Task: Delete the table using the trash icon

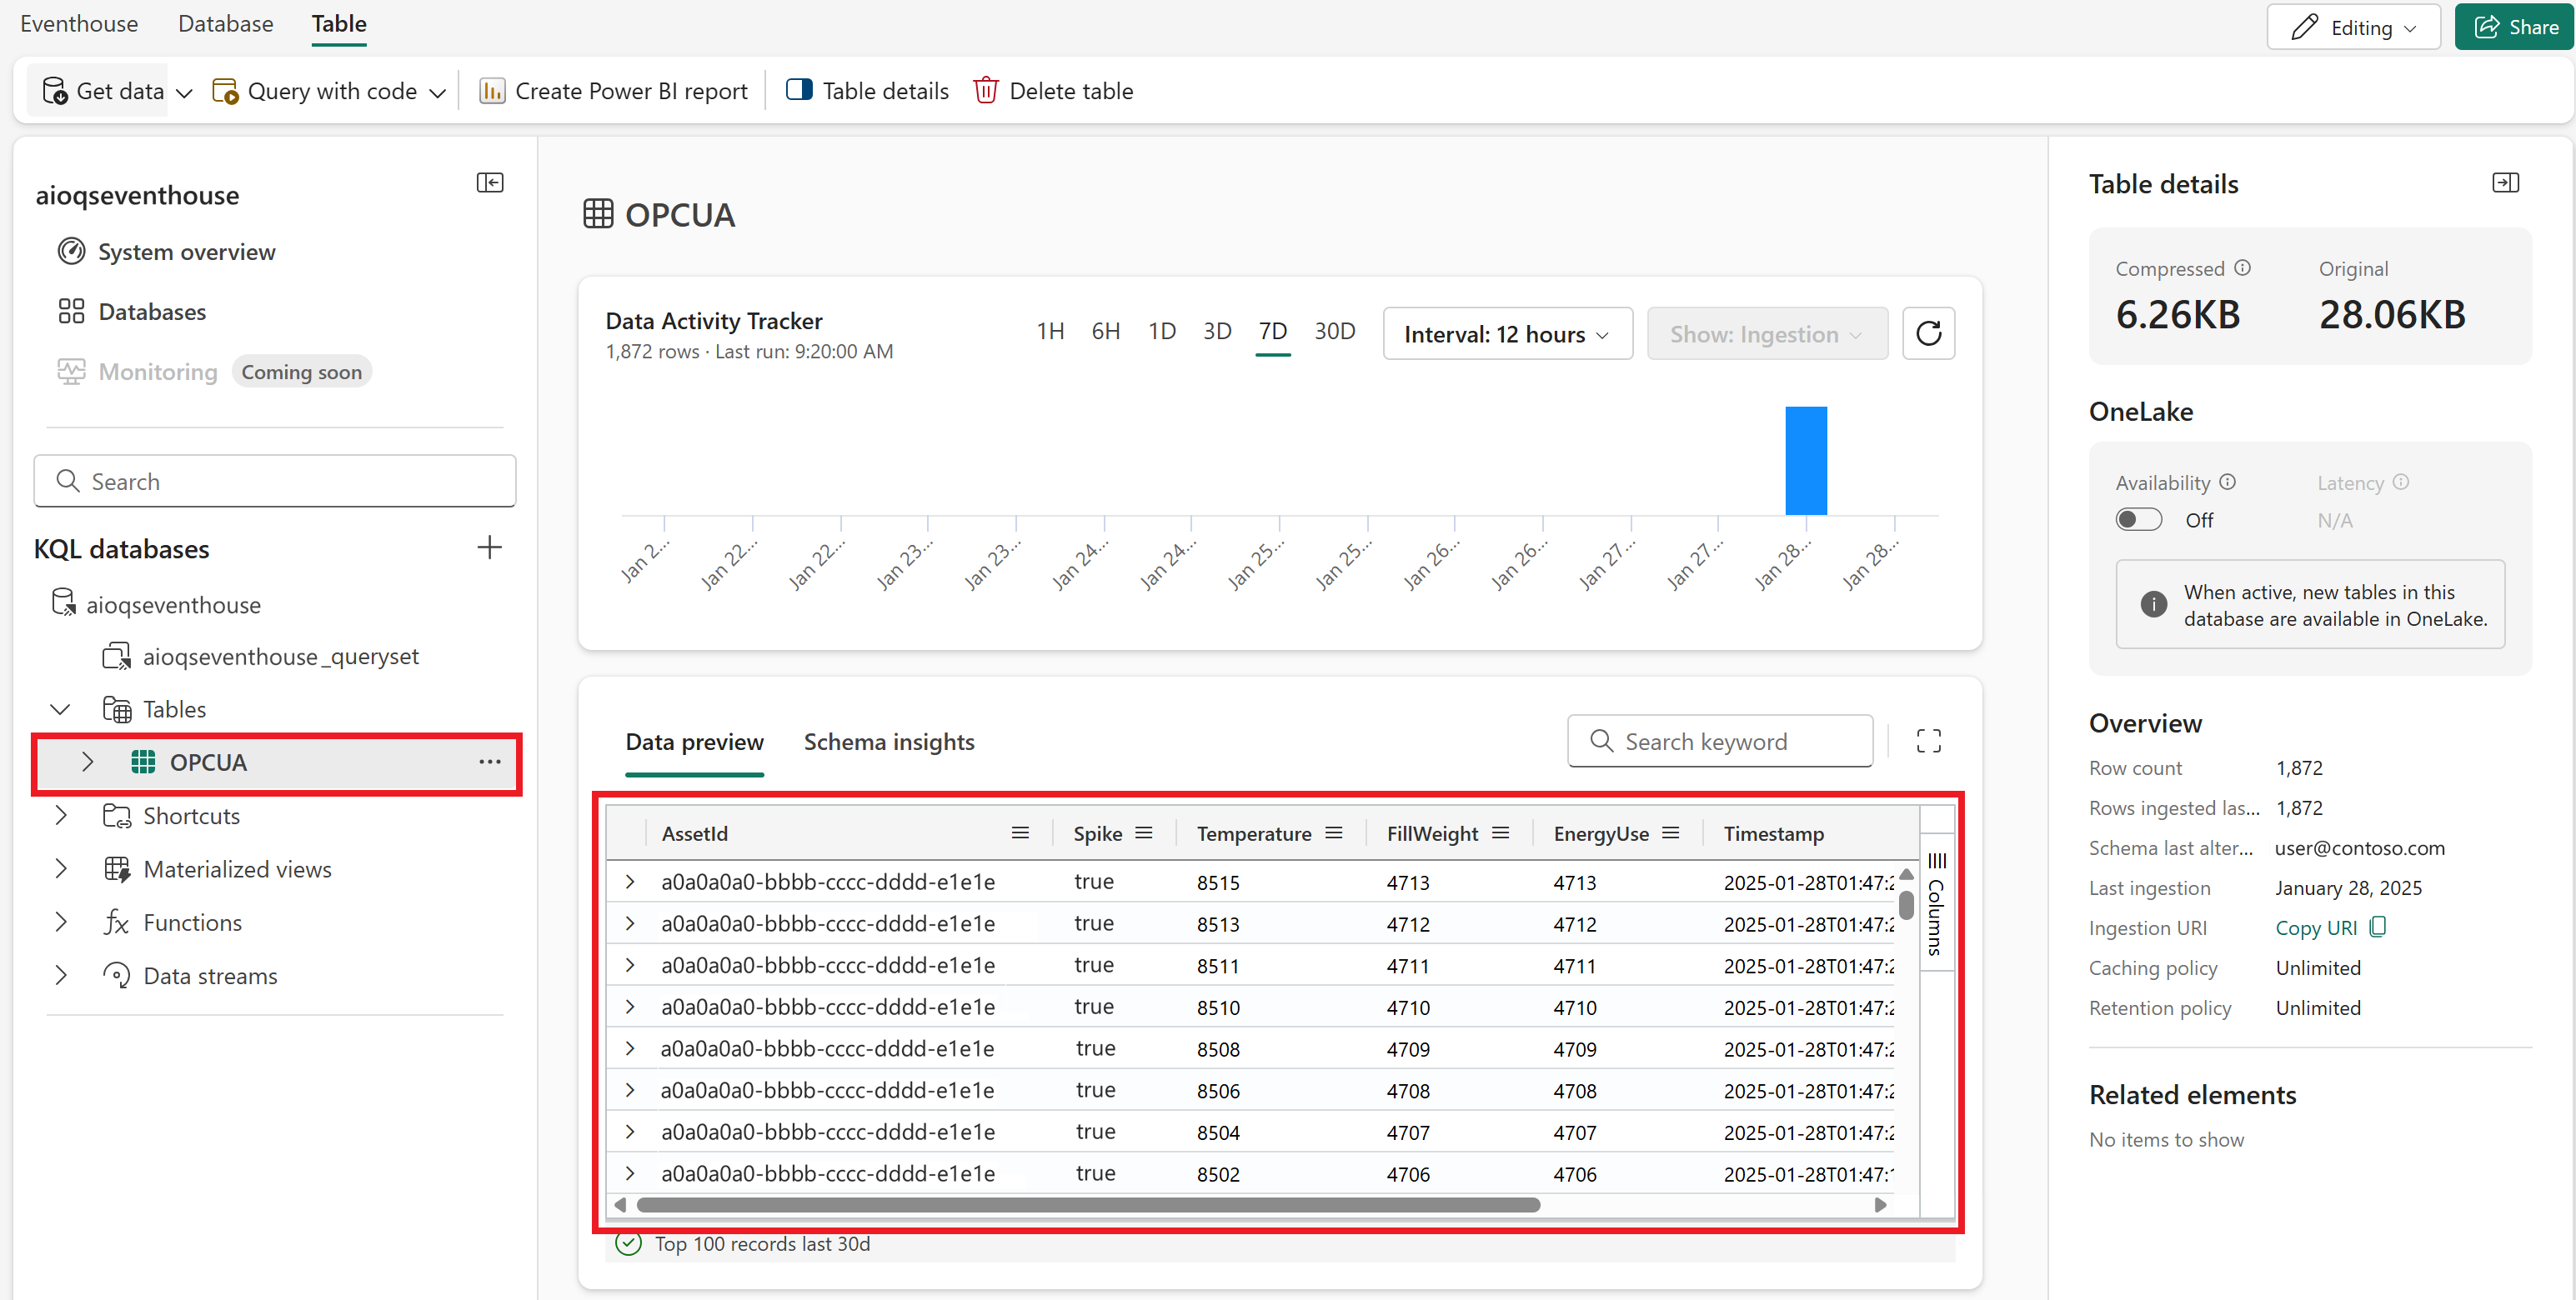Action: (x=986, y=90)
